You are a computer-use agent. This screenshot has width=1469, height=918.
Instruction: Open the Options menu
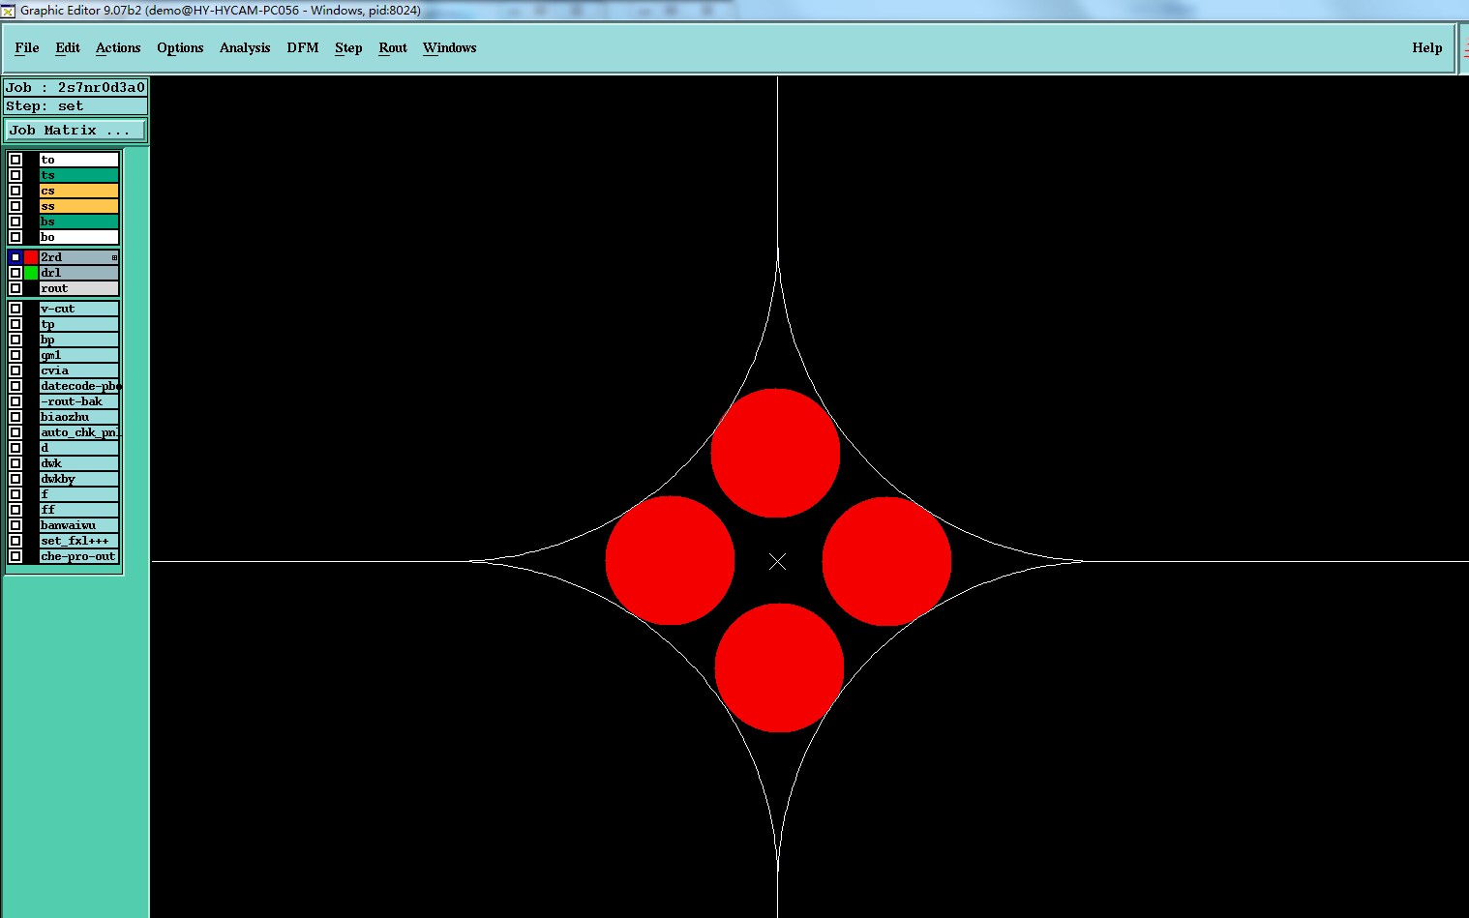click(x=180, y=47)
